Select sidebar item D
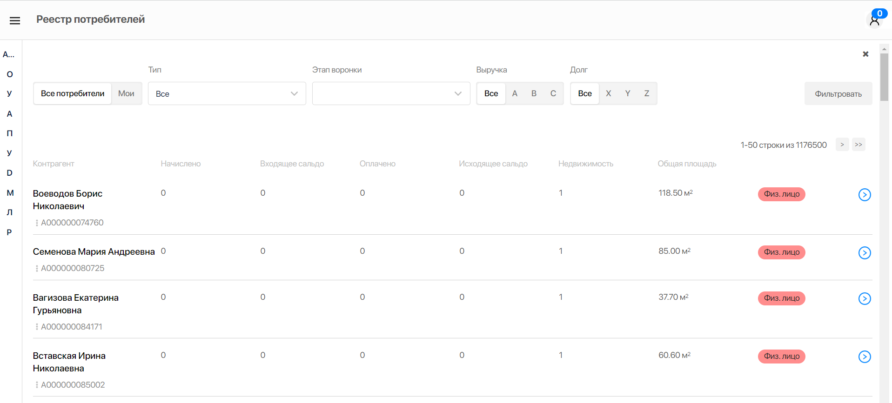The width and height of the screenshot is (892, 403). pyautogui.click(x=10, y=173)
